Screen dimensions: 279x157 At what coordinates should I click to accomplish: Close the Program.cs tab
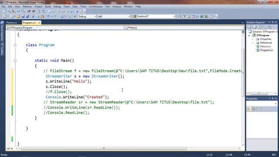(39, 23)
